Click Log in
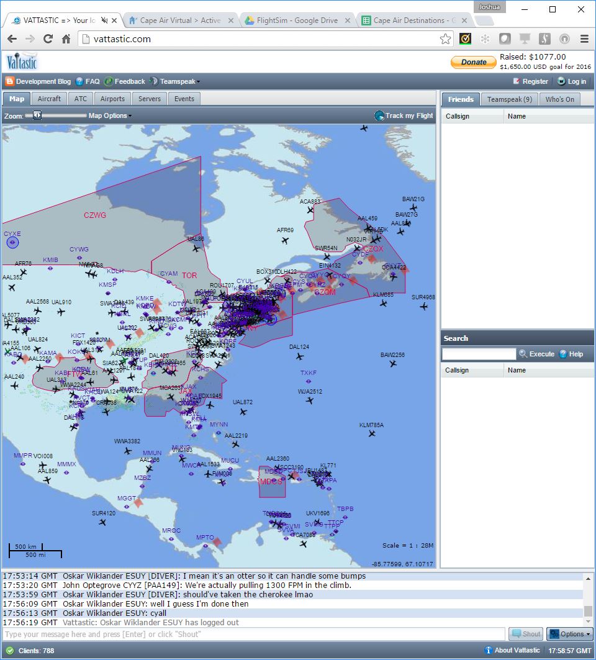Image resolution: width=596 pixels, height=660 pixels. point(572,81)
